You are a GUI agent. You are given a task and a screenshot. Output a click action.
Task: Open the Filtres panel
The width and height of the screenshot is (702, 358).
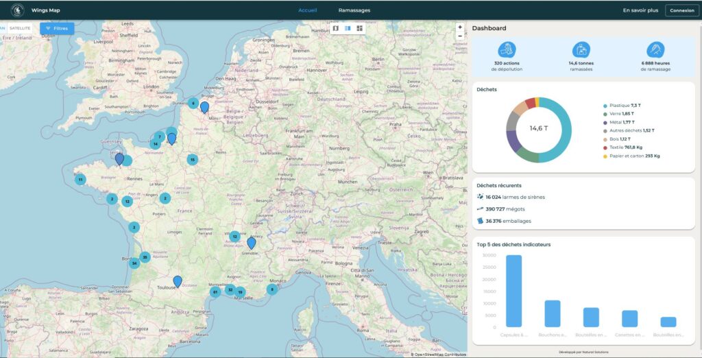pos(56,28)
